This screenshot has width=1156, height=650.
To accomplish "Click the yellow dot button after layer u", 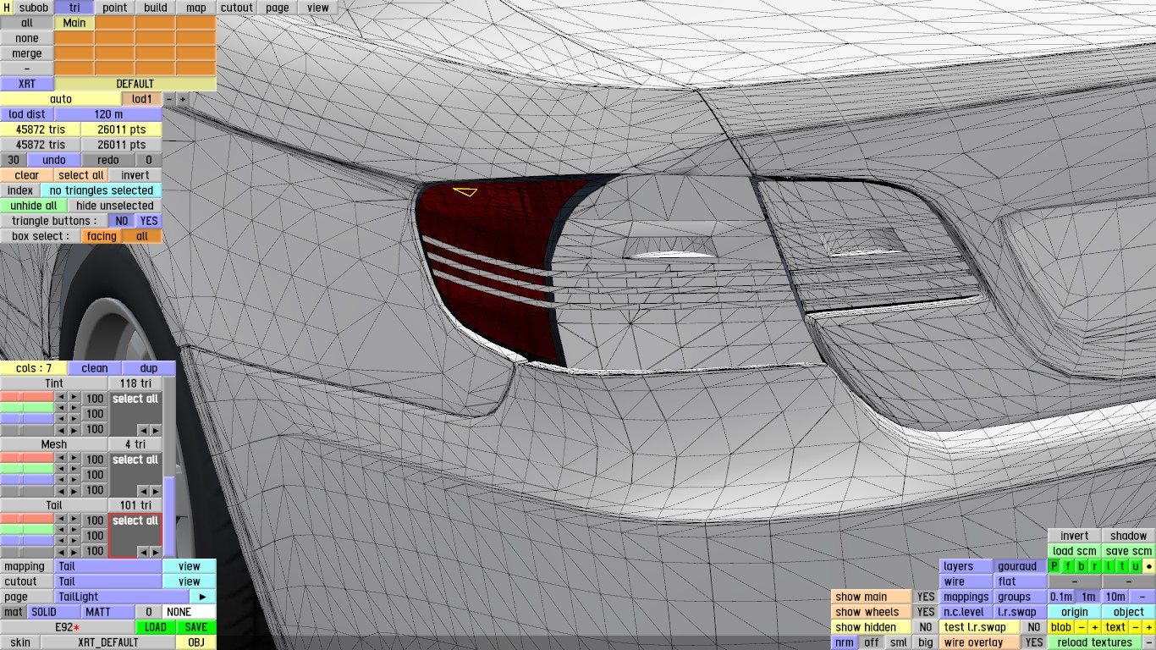I will [1149, 566].
